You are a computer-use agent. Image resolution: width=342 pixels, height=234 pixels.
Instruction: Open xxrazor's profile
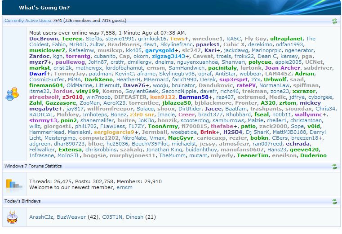pyautogui.click(x=304, y=91)
